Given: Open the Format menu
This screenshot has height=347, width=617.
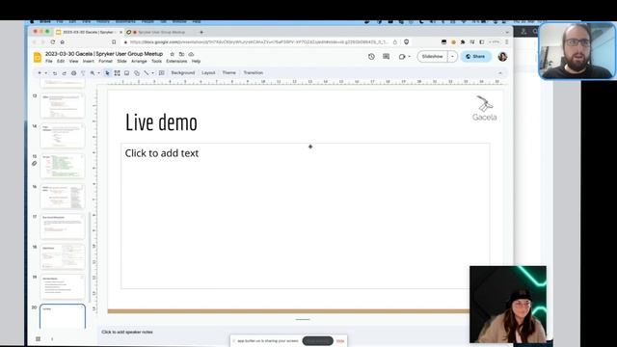Looking at the screenshot, I should [x=105, y=62].
